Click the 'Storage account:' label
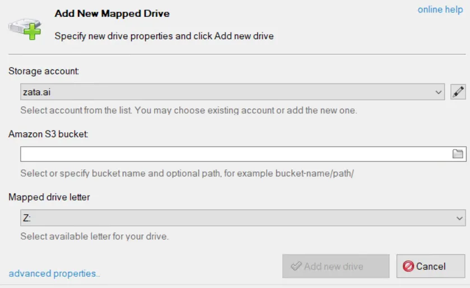This screenshot has width=470, height=288. (x=44, y=71)
